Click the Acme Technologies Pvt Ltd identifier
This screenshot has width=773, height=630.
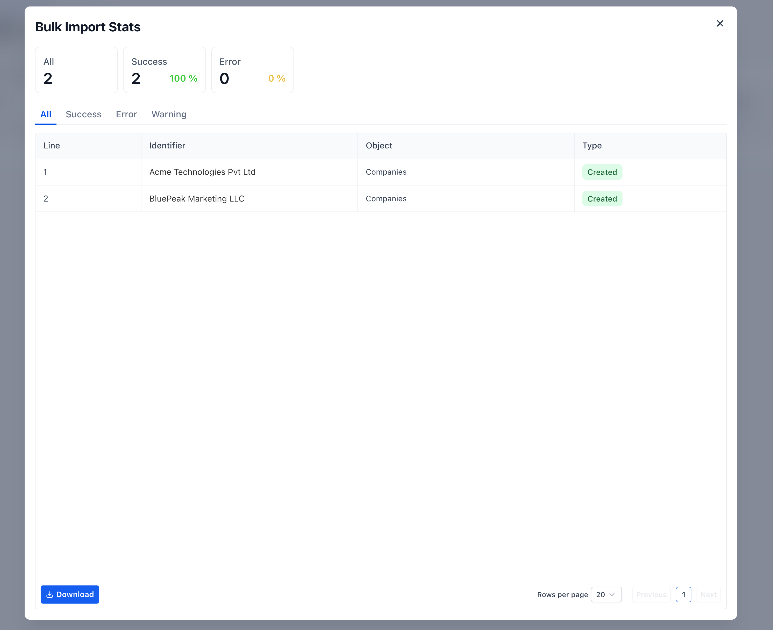click(202, 172)
